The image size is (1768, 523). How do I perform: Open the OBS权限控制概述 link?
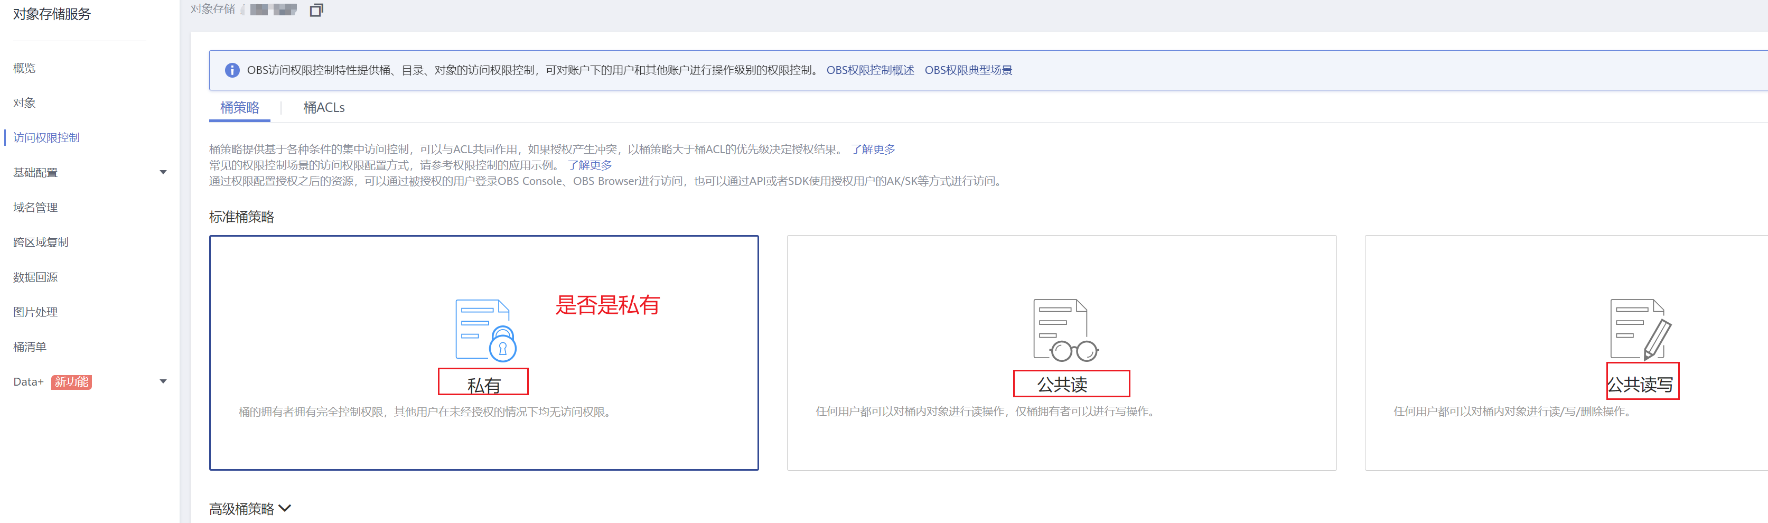point(869,70)
